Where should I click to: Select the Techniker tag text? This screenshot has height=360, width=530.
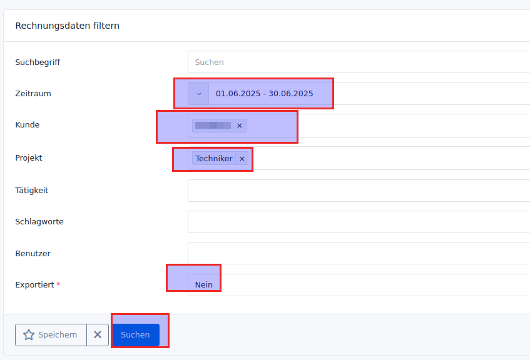[213, 159]
